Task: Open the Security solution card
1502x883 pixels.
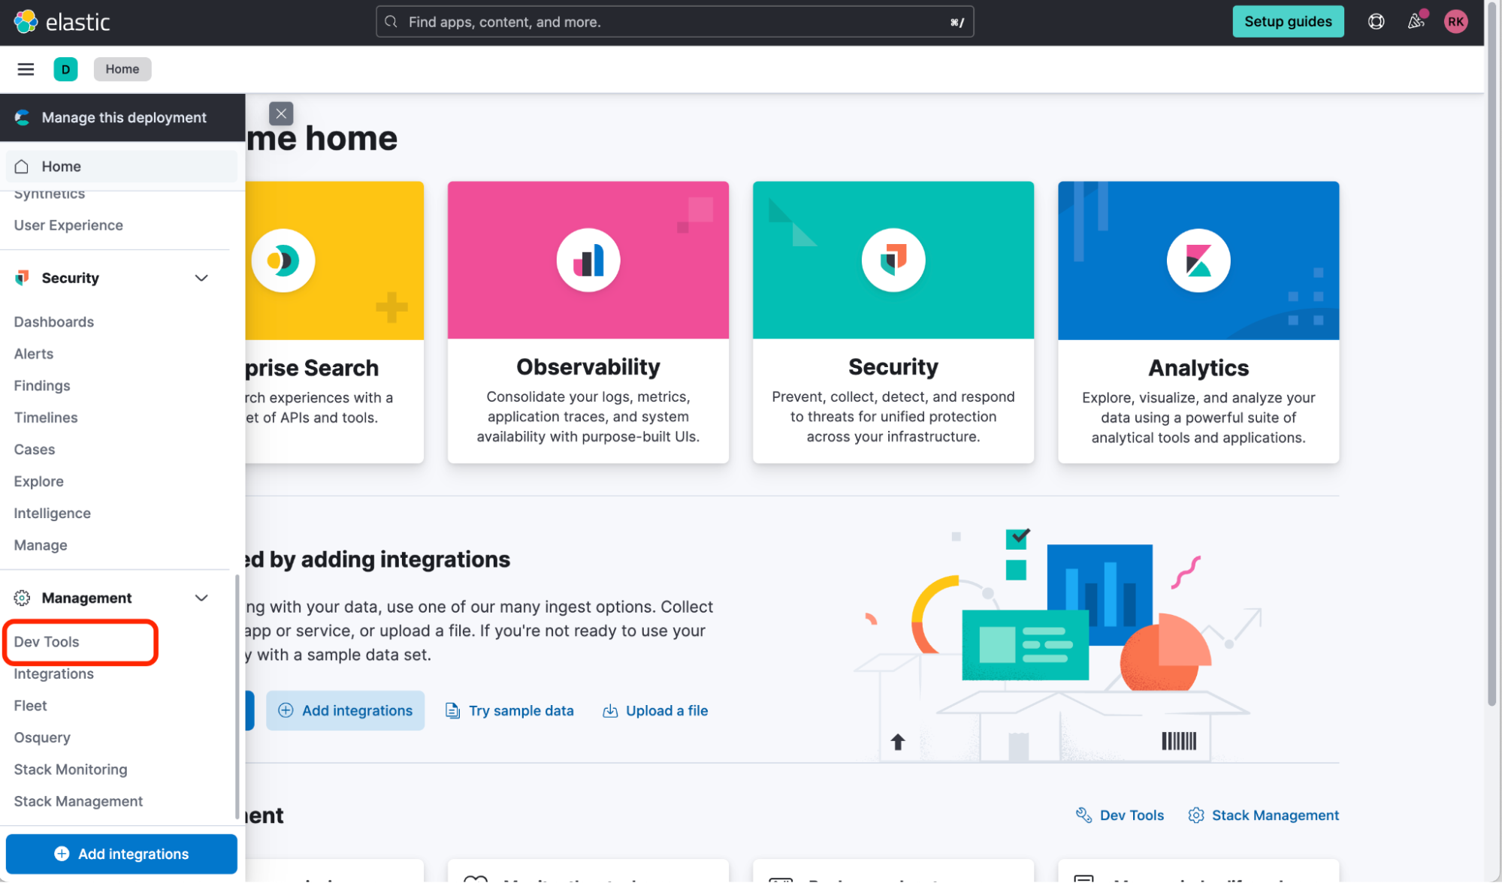Action: (893, 322)
